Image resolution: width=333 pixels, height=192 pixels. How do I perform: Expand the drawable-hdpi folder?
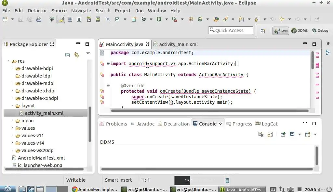tap(12, 68)
